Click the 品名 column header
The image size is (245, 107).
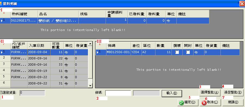tap(58, 14)
